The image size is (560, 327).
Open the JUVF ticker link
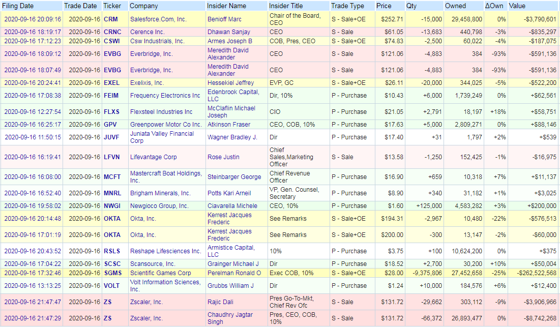[x=111, y=137]
